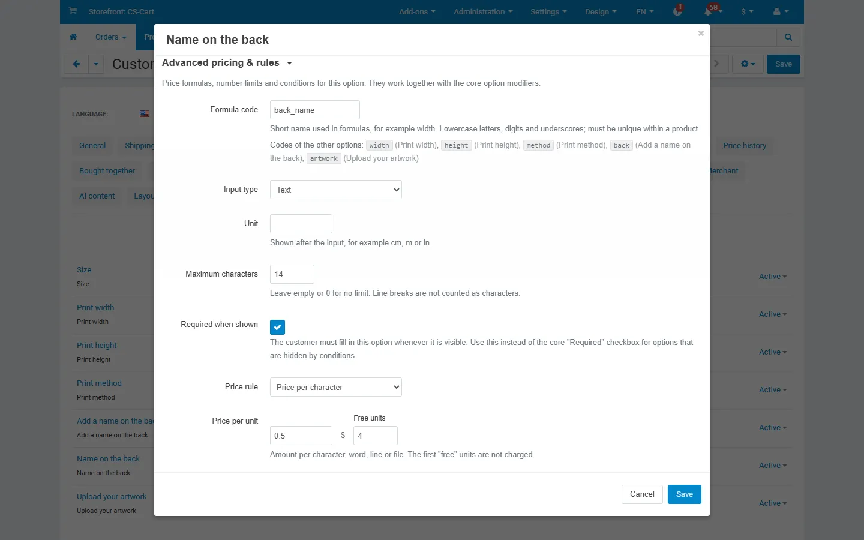Click the home icon in navigation bar
This screenshot has width=864, height=540.
click(73, 37)
